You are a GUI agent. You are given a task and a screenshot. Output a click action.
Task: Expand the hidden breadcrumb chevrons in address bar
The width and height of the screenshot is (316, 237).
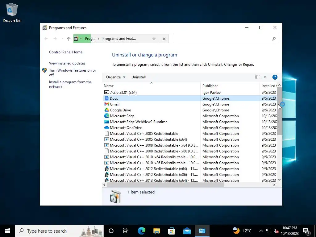(x=81, y=39)
